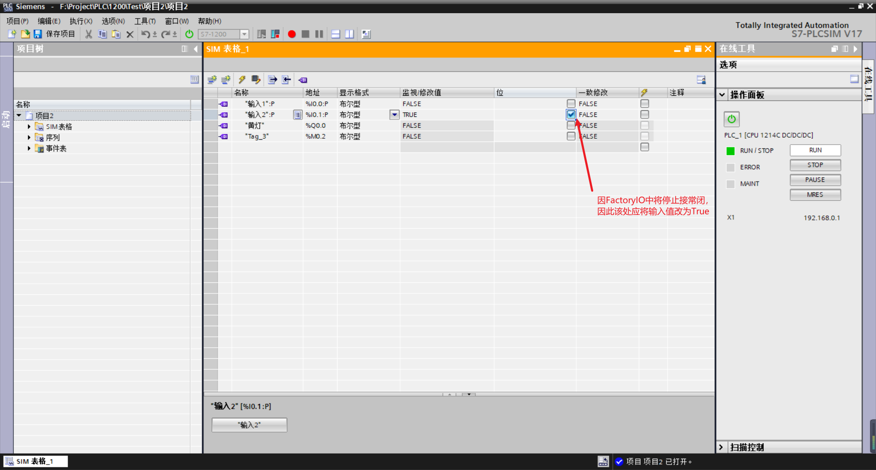The width and height of the screenshot is (876, 470).
Task: Expand the SIM 表格 tree node
Action: pos(29,126)
